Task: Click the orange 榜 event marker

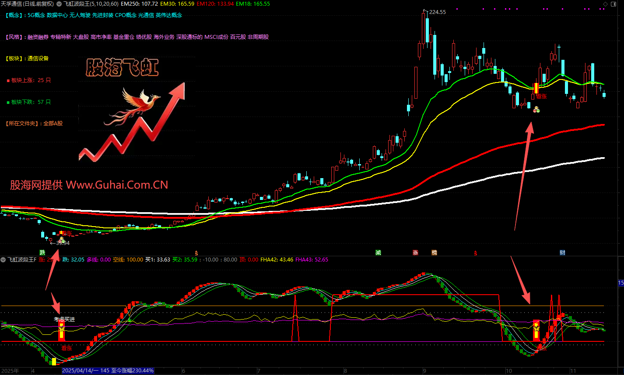Action: [x=434, y=253]
